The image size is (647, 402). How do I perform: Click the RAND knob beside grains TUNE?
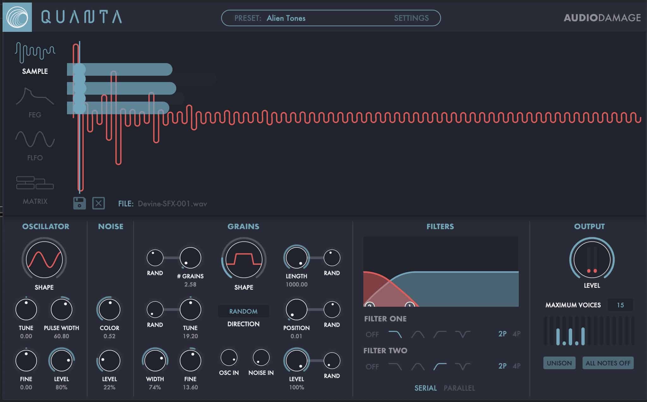(155, 310)
